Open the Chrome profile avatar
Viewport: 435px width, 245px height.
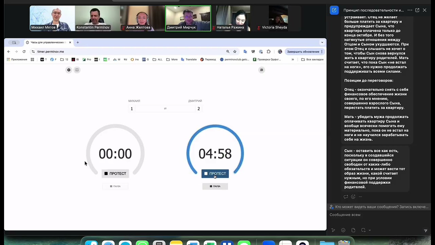(280, 52)
